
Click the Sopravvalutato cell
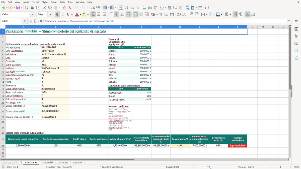click(x=238, y=146)
